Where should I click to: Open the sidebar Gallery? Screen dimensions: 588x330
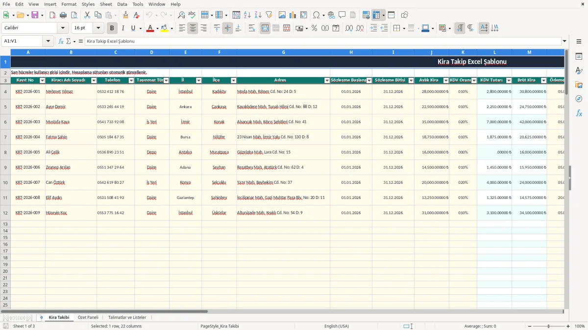click(579, 85)
